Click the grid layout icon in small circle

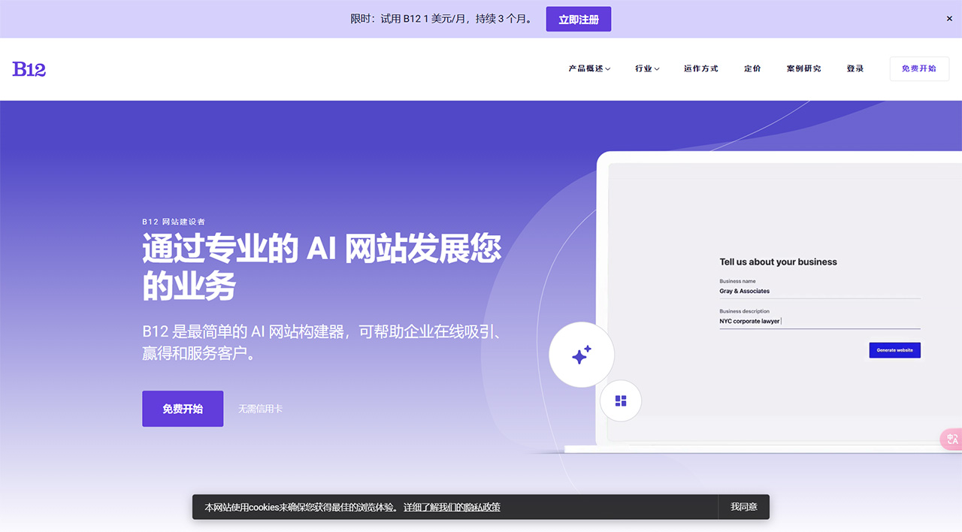pyautogui.click(x=620, y=401)
